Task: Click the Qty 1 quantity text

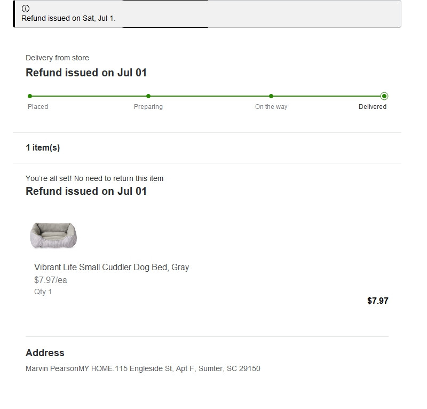Action: (x=43, y=292)
